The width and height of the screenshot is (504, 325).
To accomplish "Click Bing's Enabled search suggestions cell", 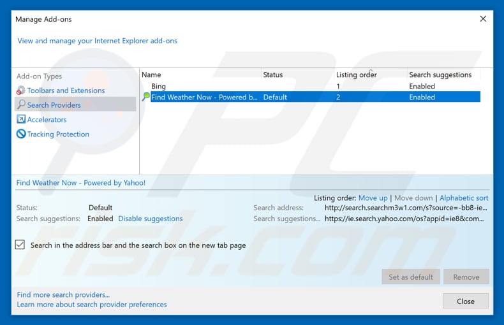I will point(422,86).
